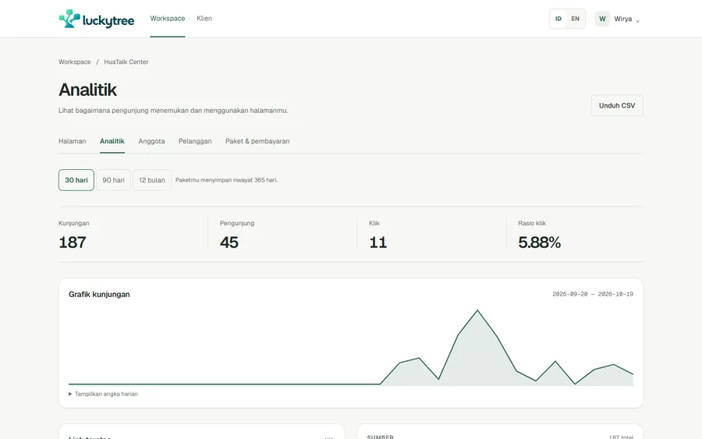Click the luckytree logo
Viewport: 702px width, 439px height.
(96, 19)
